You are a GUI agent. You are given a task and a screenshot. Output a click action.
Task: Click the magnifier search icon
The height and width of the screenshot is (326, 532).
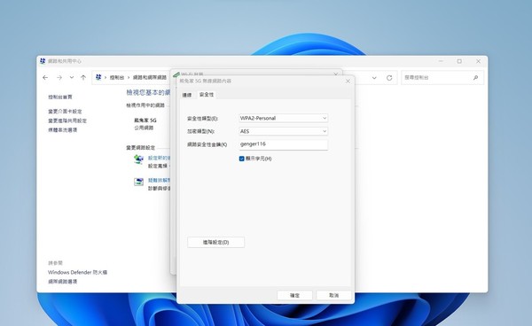pos(475,78)
